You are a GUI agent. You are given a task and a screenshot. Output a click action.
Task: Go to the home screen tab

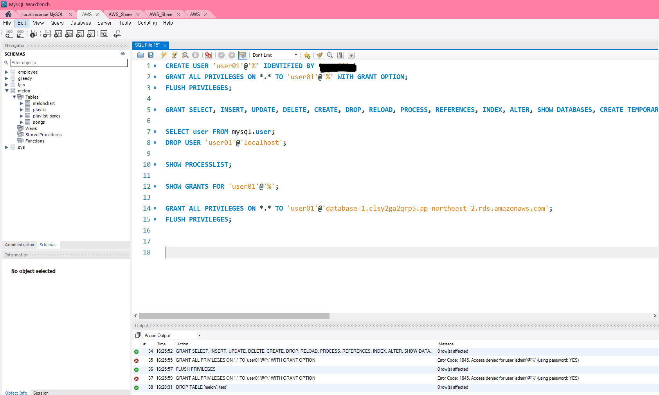(8, 14)
